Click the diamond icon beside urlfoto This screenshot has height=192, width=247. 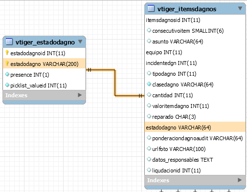point(149,149)
